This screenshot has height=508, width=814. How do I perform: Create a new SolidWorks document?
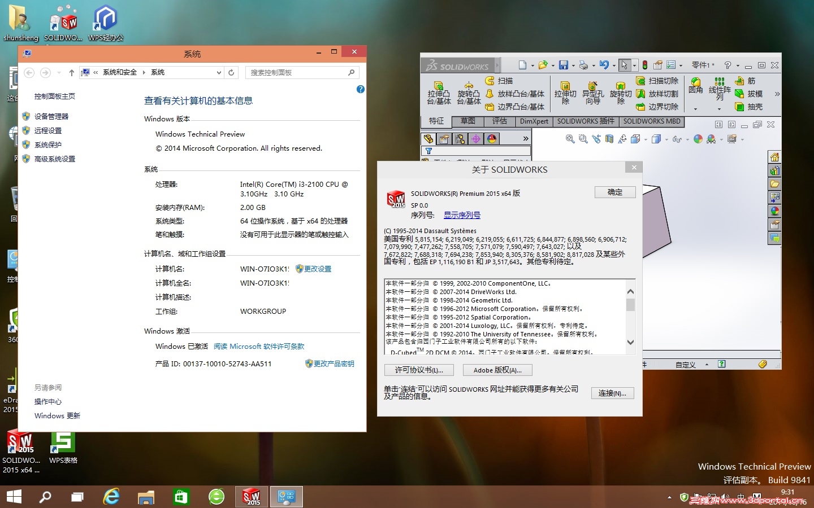coord(522,65)
